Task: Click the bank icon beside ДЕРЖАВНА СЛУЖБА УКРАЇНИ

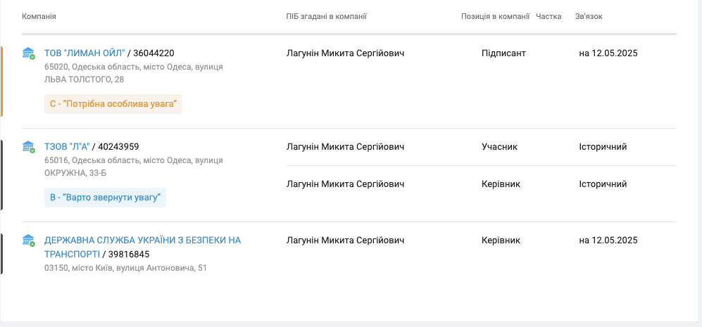Action: [x=28, y=241]
